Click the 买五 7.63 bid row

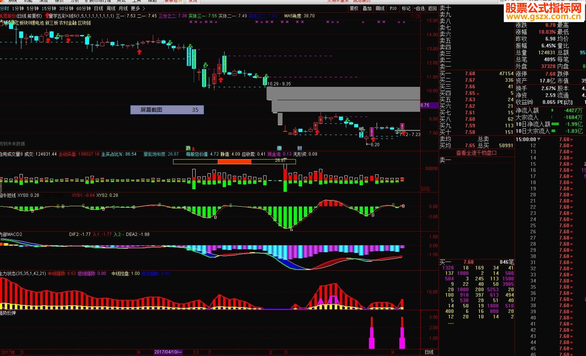tap(477, 99)
